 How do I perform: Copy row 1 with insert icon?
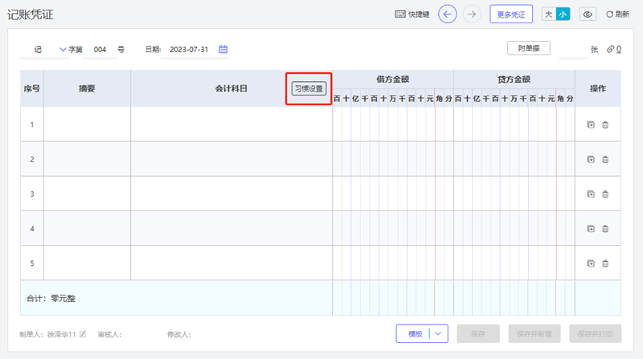[591, 124]
